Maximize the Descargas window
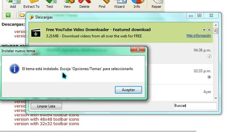This screenshot has width=238, height=133. 199,16
